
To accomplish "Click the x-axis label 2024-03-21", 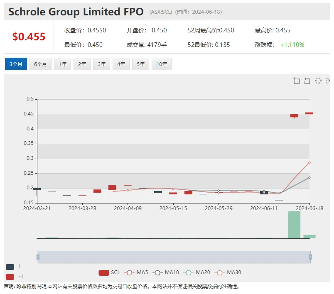I will click(37, 208).
